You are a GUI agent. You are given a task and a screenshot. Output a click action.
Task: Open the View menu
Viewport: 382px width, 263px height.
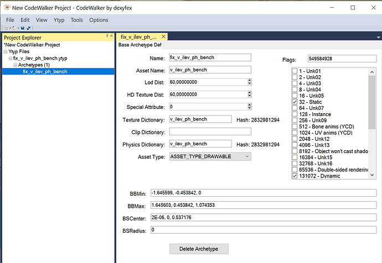[42, 20]
